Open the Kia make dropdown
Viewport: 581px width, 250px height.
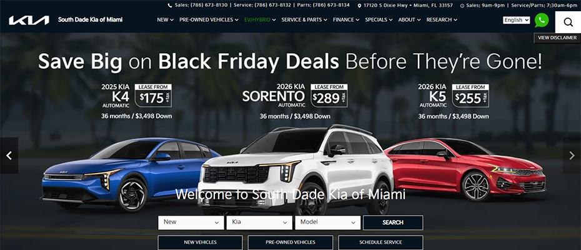(259, 222)
